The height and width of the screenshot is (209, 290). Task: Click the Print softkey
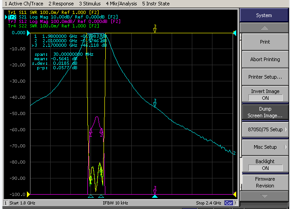click(x=265, y=42)
